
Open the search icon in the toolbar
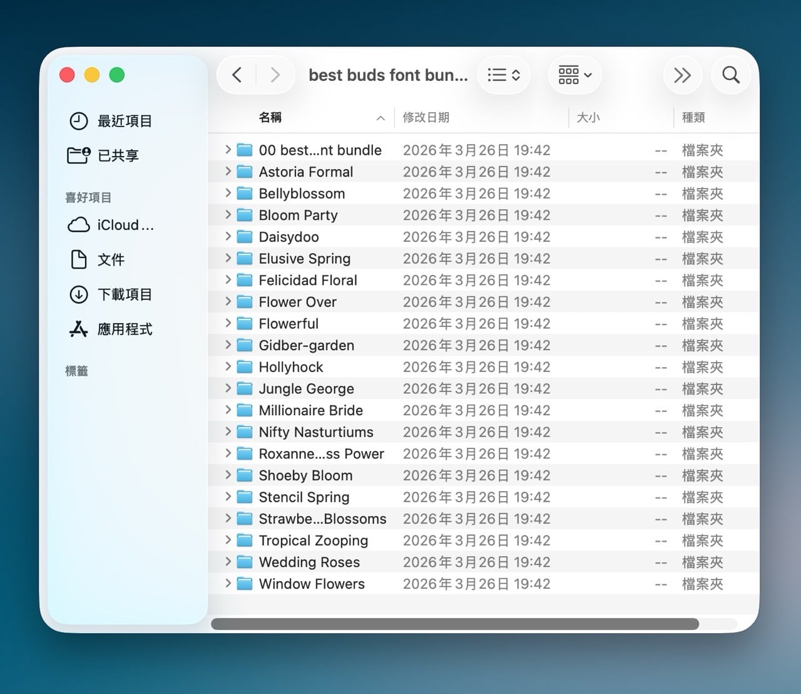point(730,75)
